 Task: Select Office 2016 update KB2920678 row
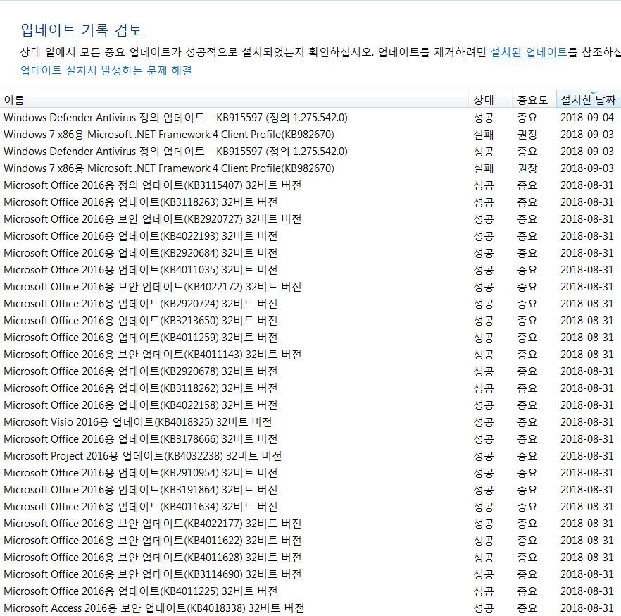click(x=310, y=371)
